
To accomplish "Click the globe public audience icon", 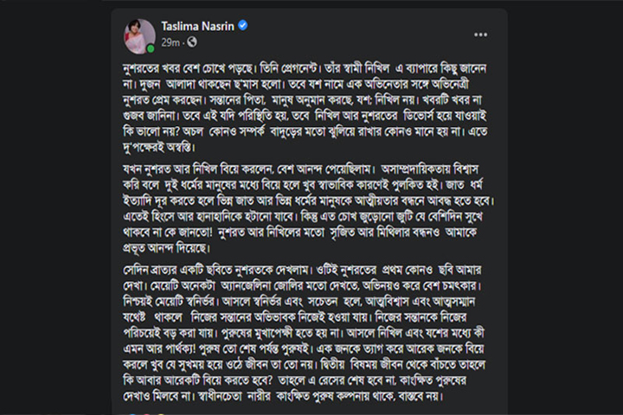I will pos(192,41).
